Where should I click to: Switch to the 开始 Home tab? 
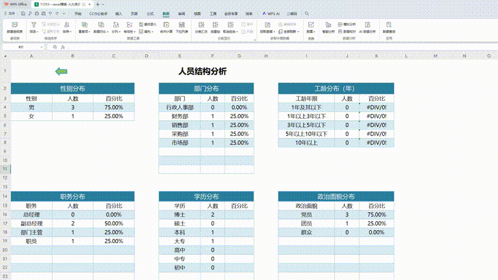pos(78,14)
